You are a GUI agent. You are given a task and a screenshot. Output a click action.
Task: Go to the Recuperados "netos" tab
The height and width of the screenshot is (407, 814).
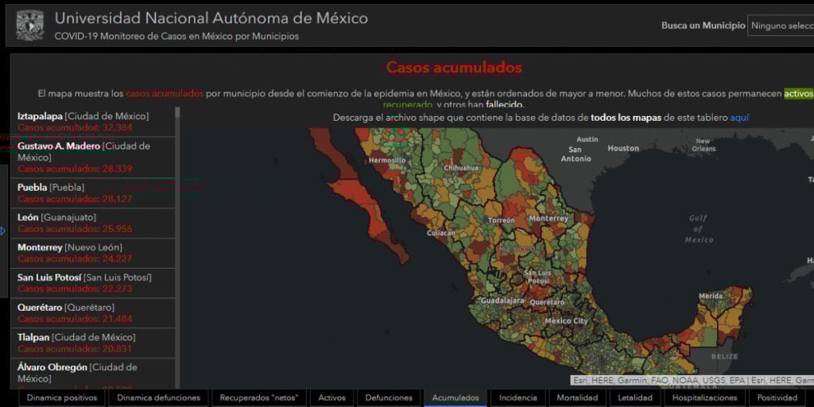pos(258,397)
